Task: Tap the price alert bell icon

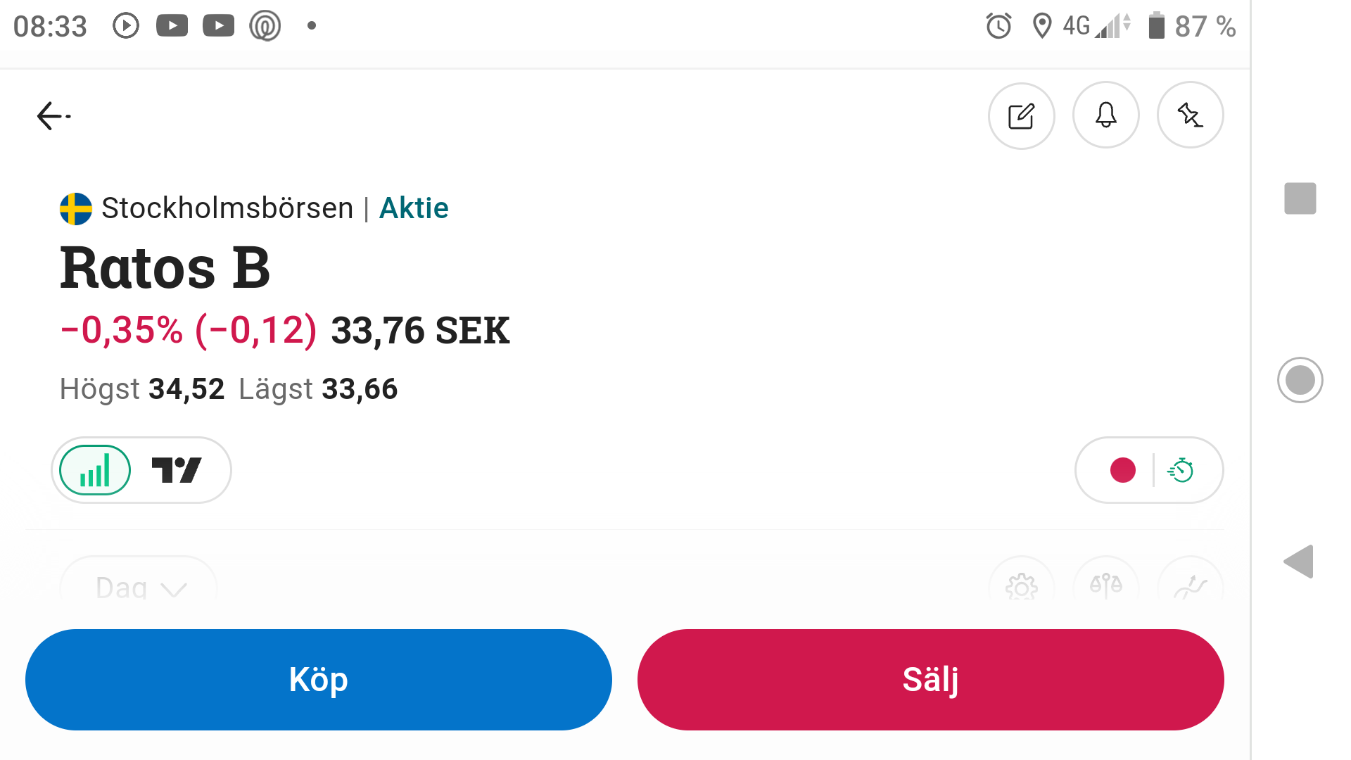Action: 1105,115
